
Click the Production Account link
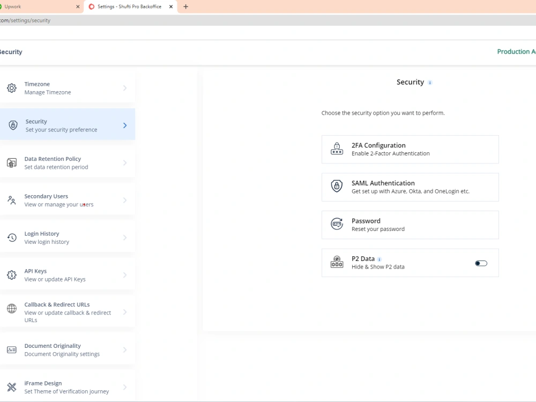516,51
